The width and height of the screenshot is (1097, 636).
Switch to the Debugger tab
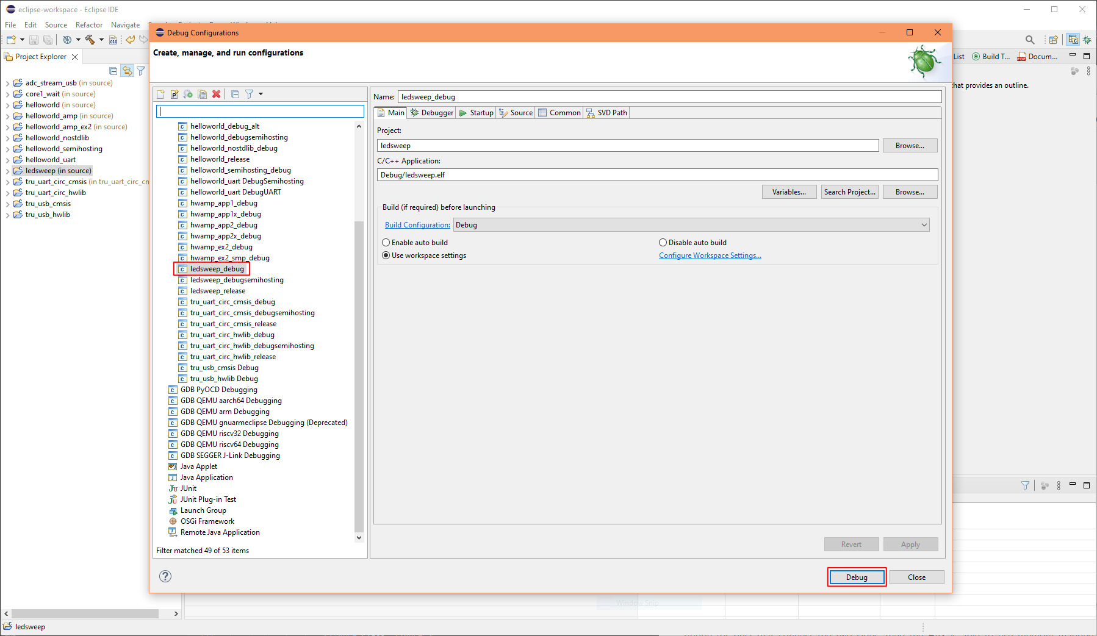[431, 112]
